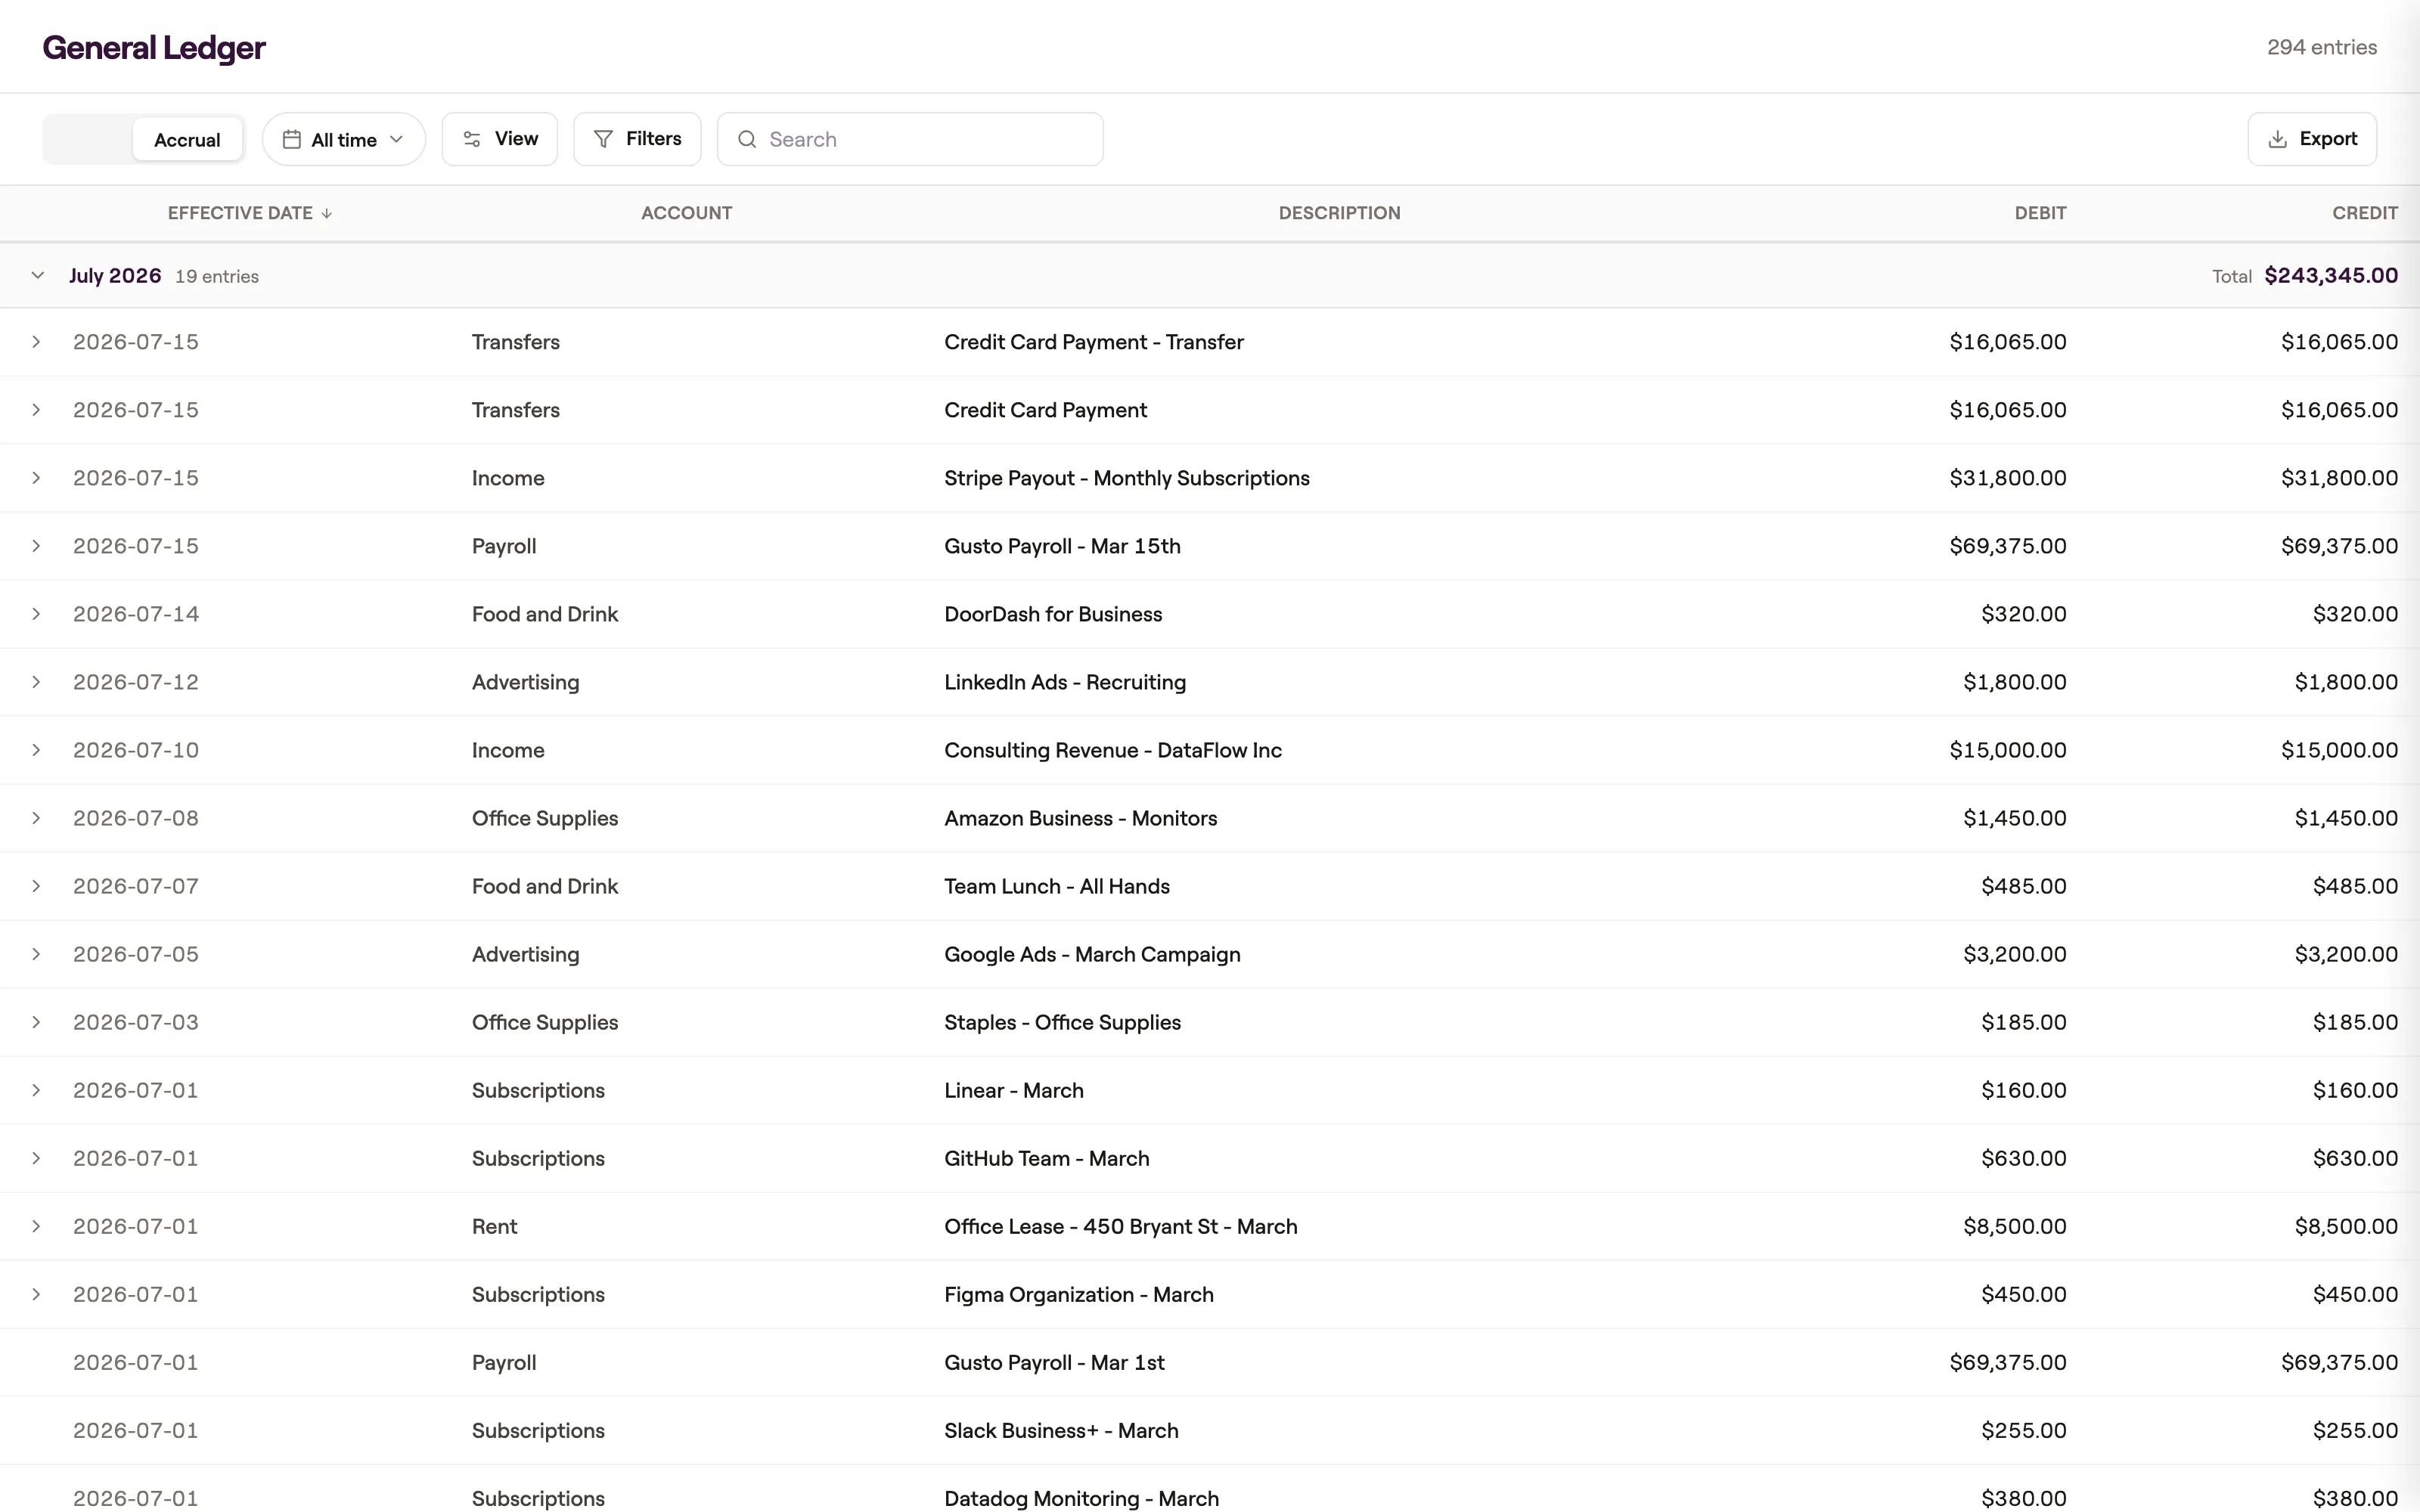Viewport: 2420px width, 1512px height.
Task: Click the Description column header
Action: 1339,213
